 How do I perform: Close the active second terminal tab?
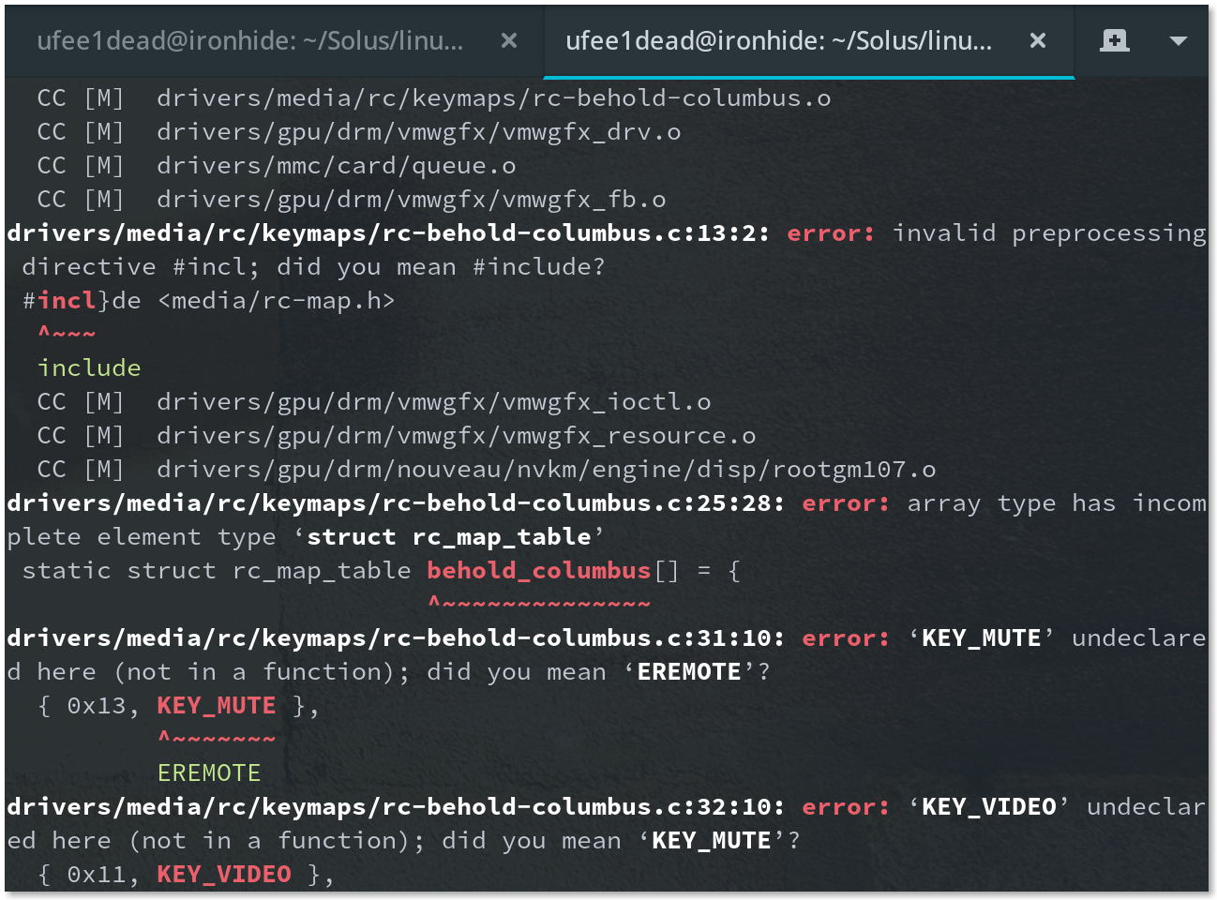(1038, 40)
